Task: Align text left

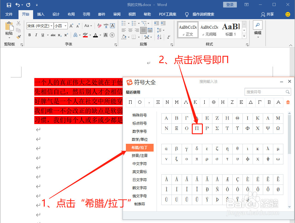Action: [x=123, y=30]
